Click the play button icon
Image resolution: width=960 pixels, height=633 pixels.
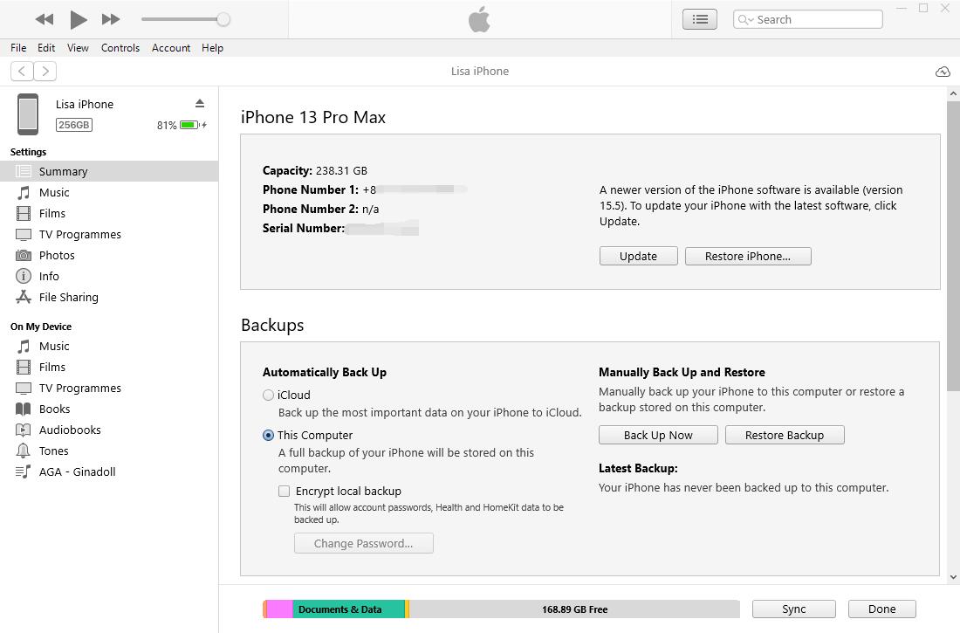[x=78, y=19]
